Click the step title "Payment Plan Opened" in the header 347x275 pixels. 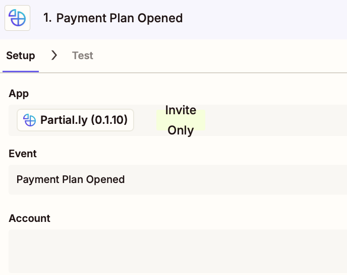pos(120,18)
